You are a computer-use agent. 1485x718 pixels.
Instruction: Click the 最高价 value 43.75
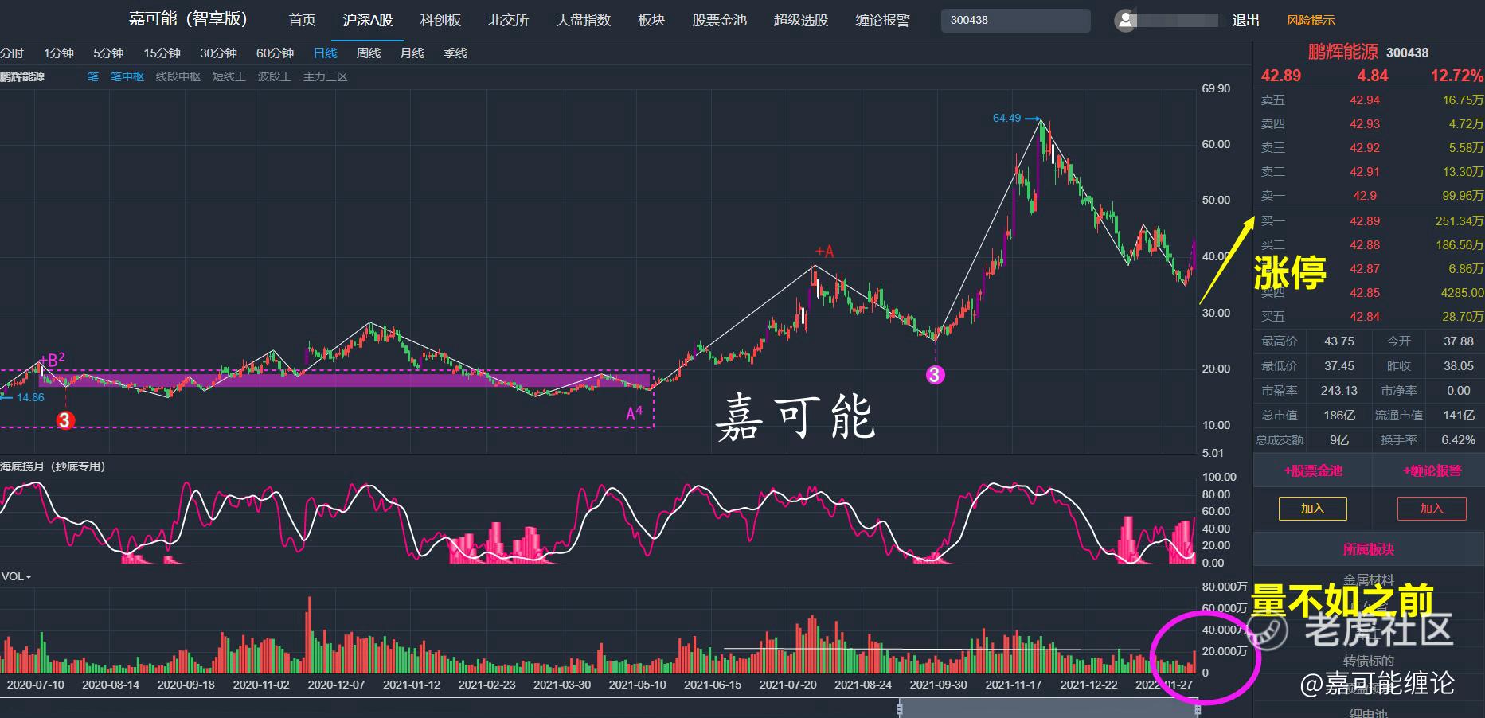(x=1339, y=341)
